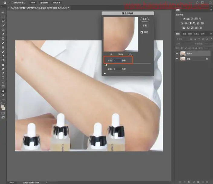Screen dimensions: 213x184
Task: Switch to the 动作 Actions tab
Action: coord(202,34)
